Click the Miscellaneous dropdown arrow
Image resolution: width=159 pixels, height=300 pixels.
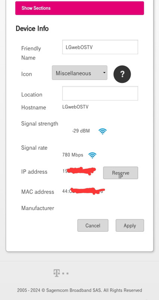click(x=104, y=73)
